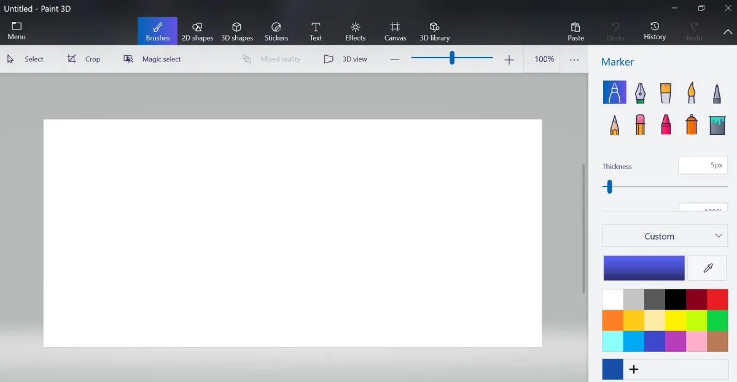
Task: Pick the rose pink swatch
Action: pyautogui.click(x=696, y=341)
